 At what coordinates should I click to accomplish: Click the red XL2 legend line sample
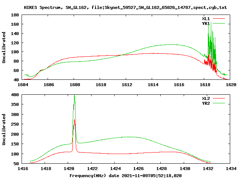(219, 98)
